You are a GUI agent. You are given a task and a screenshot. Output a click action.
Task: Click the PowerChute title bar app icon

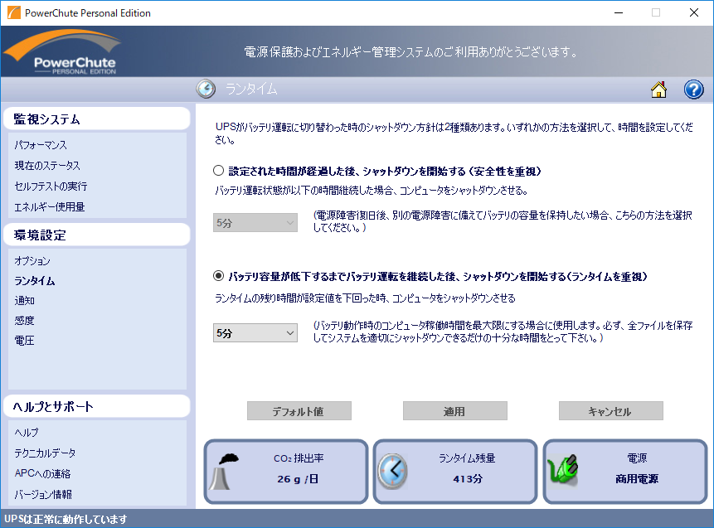(x=13, y=12)
